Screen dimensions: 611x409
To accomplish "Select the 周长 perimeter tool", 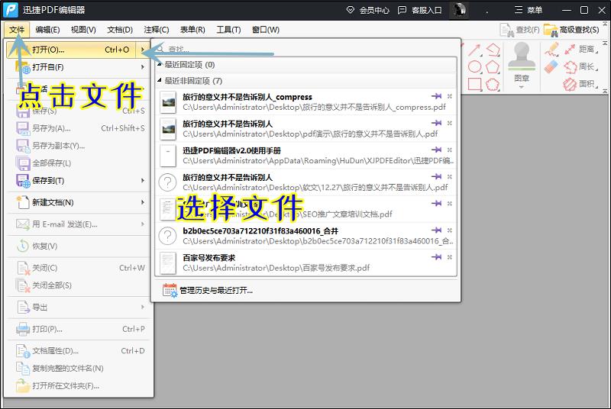I will 580,66.
